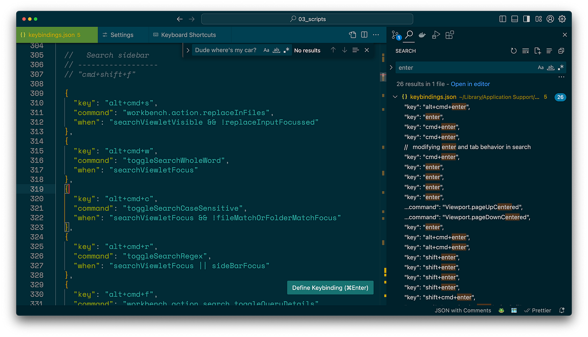Open the Extensions view

tap(449, 35)
